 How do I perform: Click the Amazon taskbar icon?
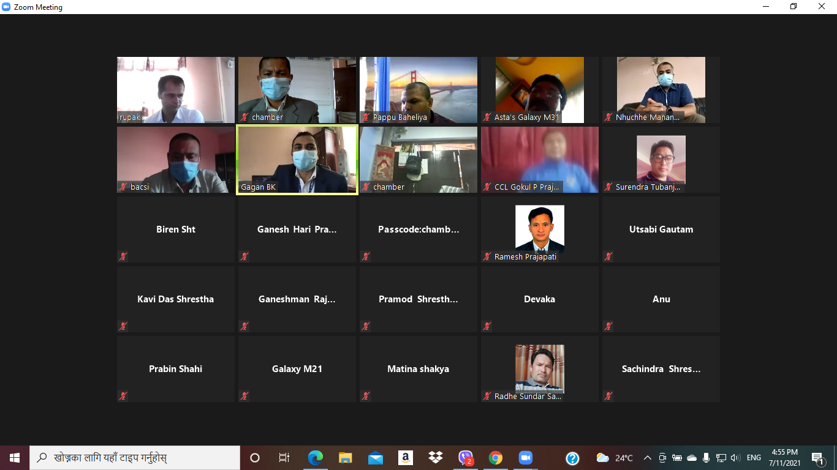point(405,458)
